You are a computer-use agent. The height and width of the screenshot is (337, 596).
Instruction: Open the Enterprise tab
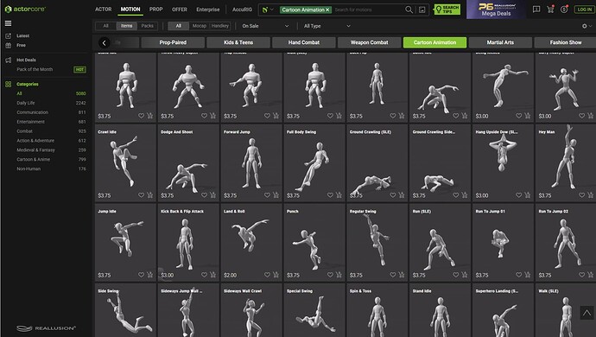(208, 10)
